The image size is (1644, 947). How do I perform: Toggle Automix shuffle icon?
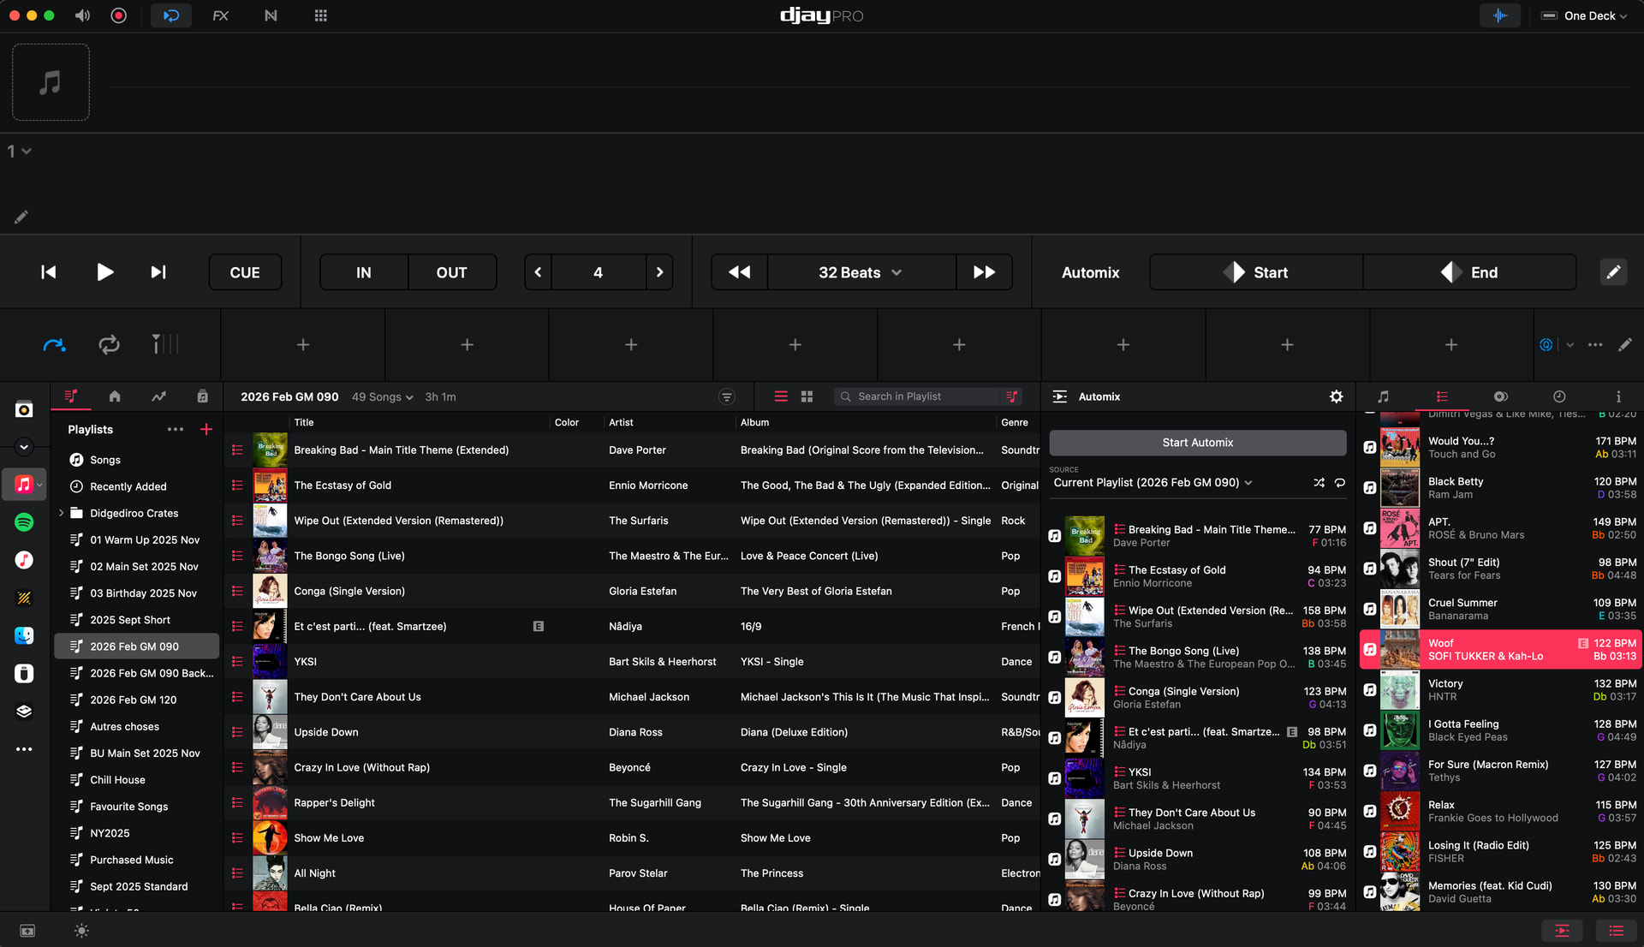pyautogui.click(x=1319, y=483)
